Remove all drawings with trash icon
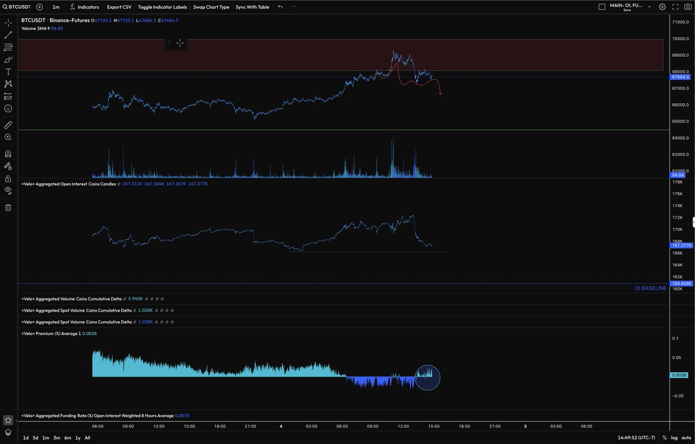695x444 pixels. coord(8,207)
